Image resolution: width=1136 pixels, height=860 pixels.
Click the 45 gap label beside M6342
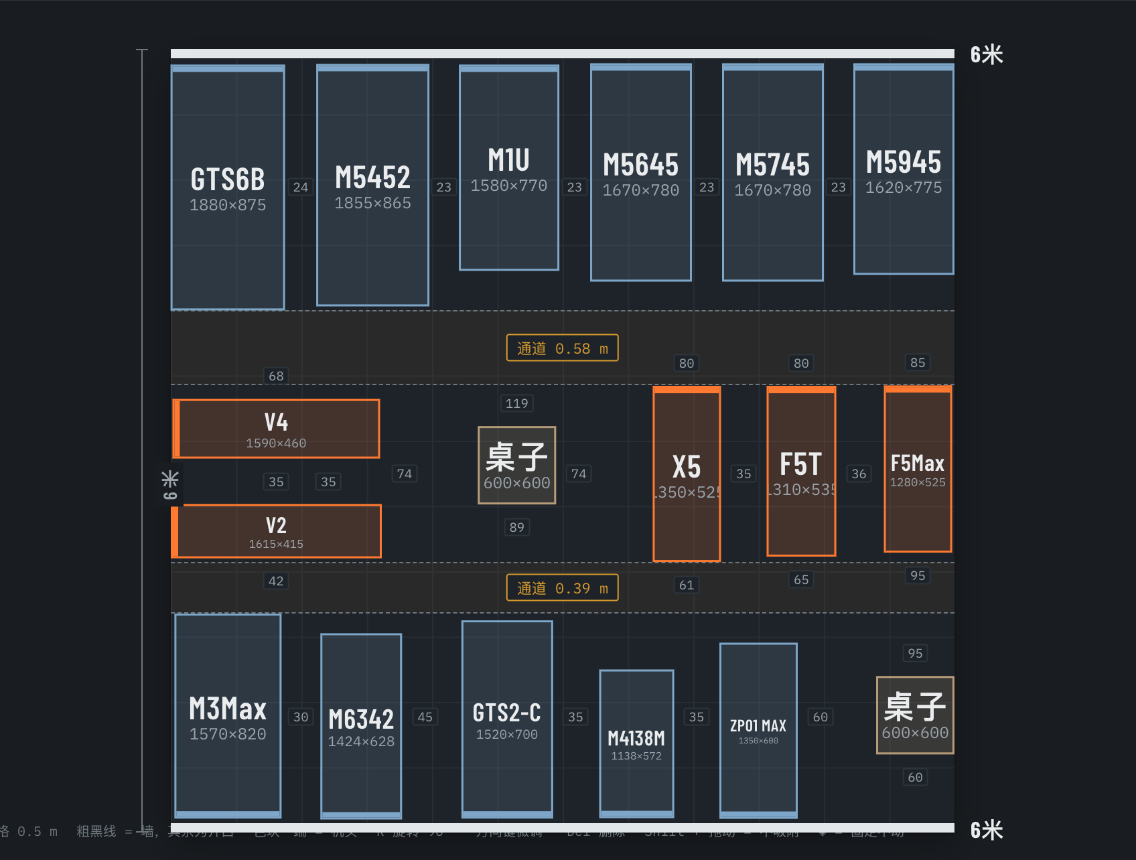coord(425,717)
